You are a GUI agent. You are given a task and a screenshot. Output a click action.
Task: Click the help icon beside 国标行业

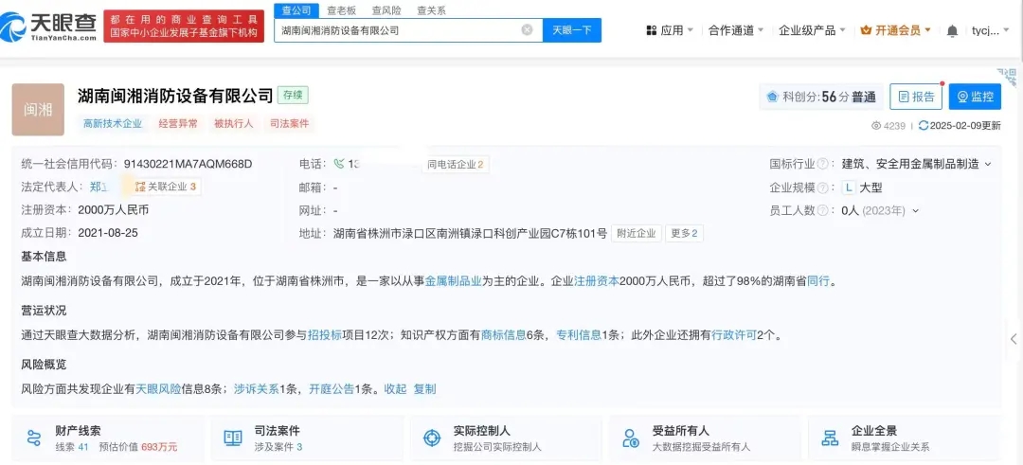(x=823, y=165)
